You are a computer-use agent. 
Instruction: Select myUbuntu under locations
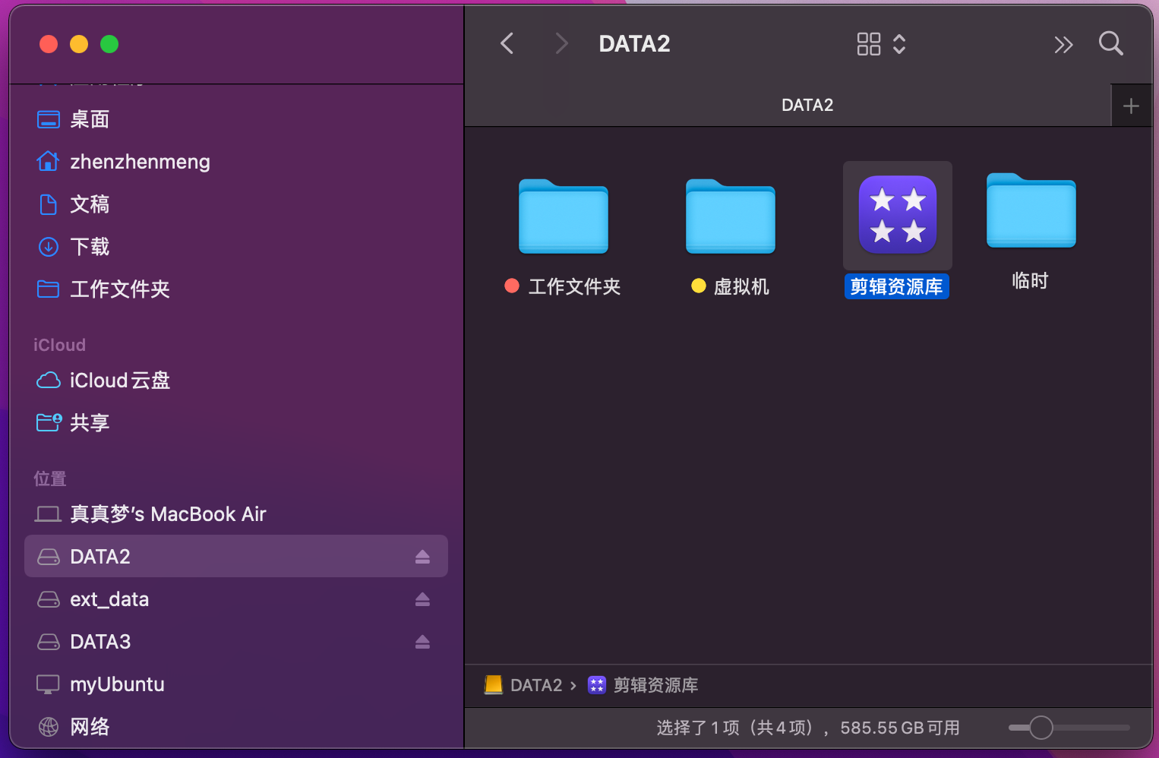click(117, 684)
